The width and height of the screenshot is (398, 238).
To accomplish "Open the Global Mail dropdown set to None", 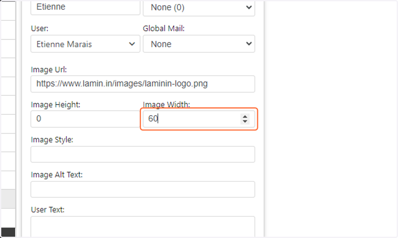I will pyautogui.click(x=199, y=44).
